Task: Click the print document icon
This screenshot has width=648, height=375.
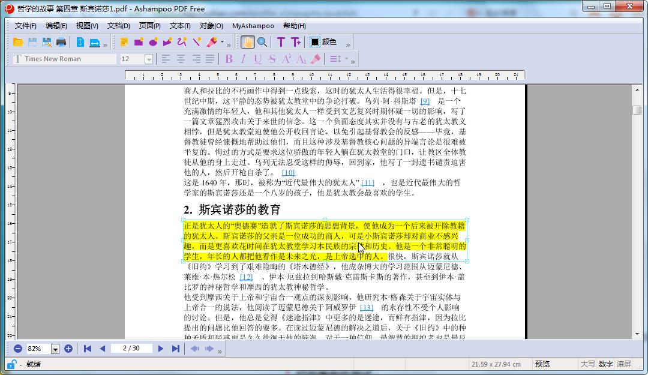Action: [61, 41]
